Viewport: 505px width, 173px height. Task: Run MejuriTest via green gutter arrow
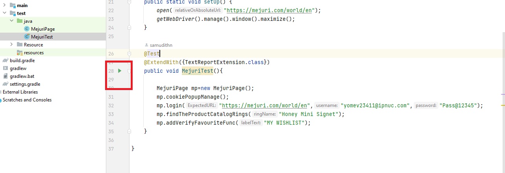coord(120,71)
